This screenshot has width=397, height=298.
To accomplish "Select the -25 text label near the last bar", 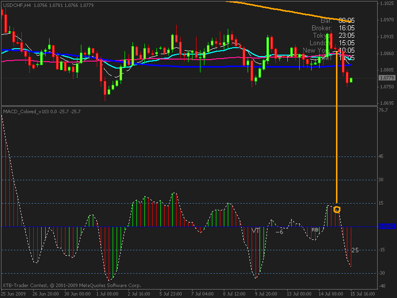I will point(355,250).
